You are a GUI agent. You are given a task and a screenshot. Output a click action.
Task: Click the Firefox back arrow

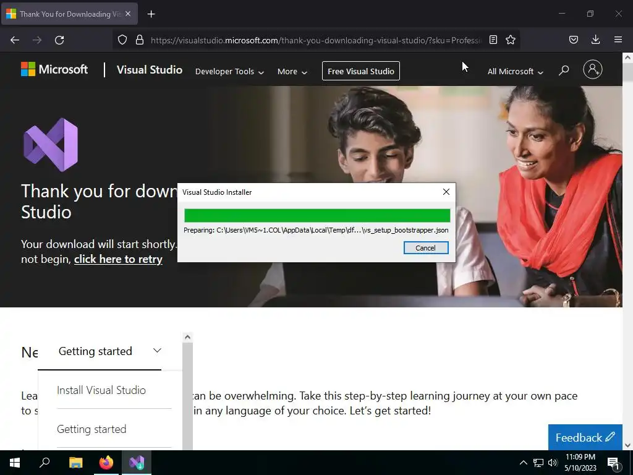click(15, 40)
